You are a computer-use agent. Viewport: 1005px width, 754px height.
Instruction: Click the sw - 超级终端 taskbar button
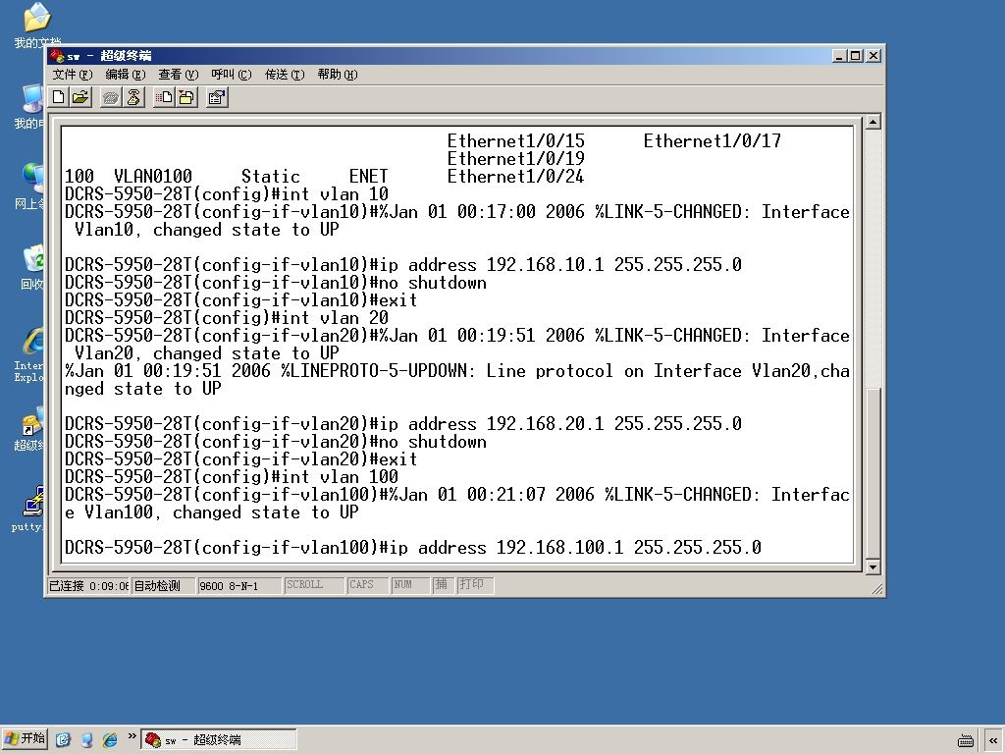coord(219,739)
